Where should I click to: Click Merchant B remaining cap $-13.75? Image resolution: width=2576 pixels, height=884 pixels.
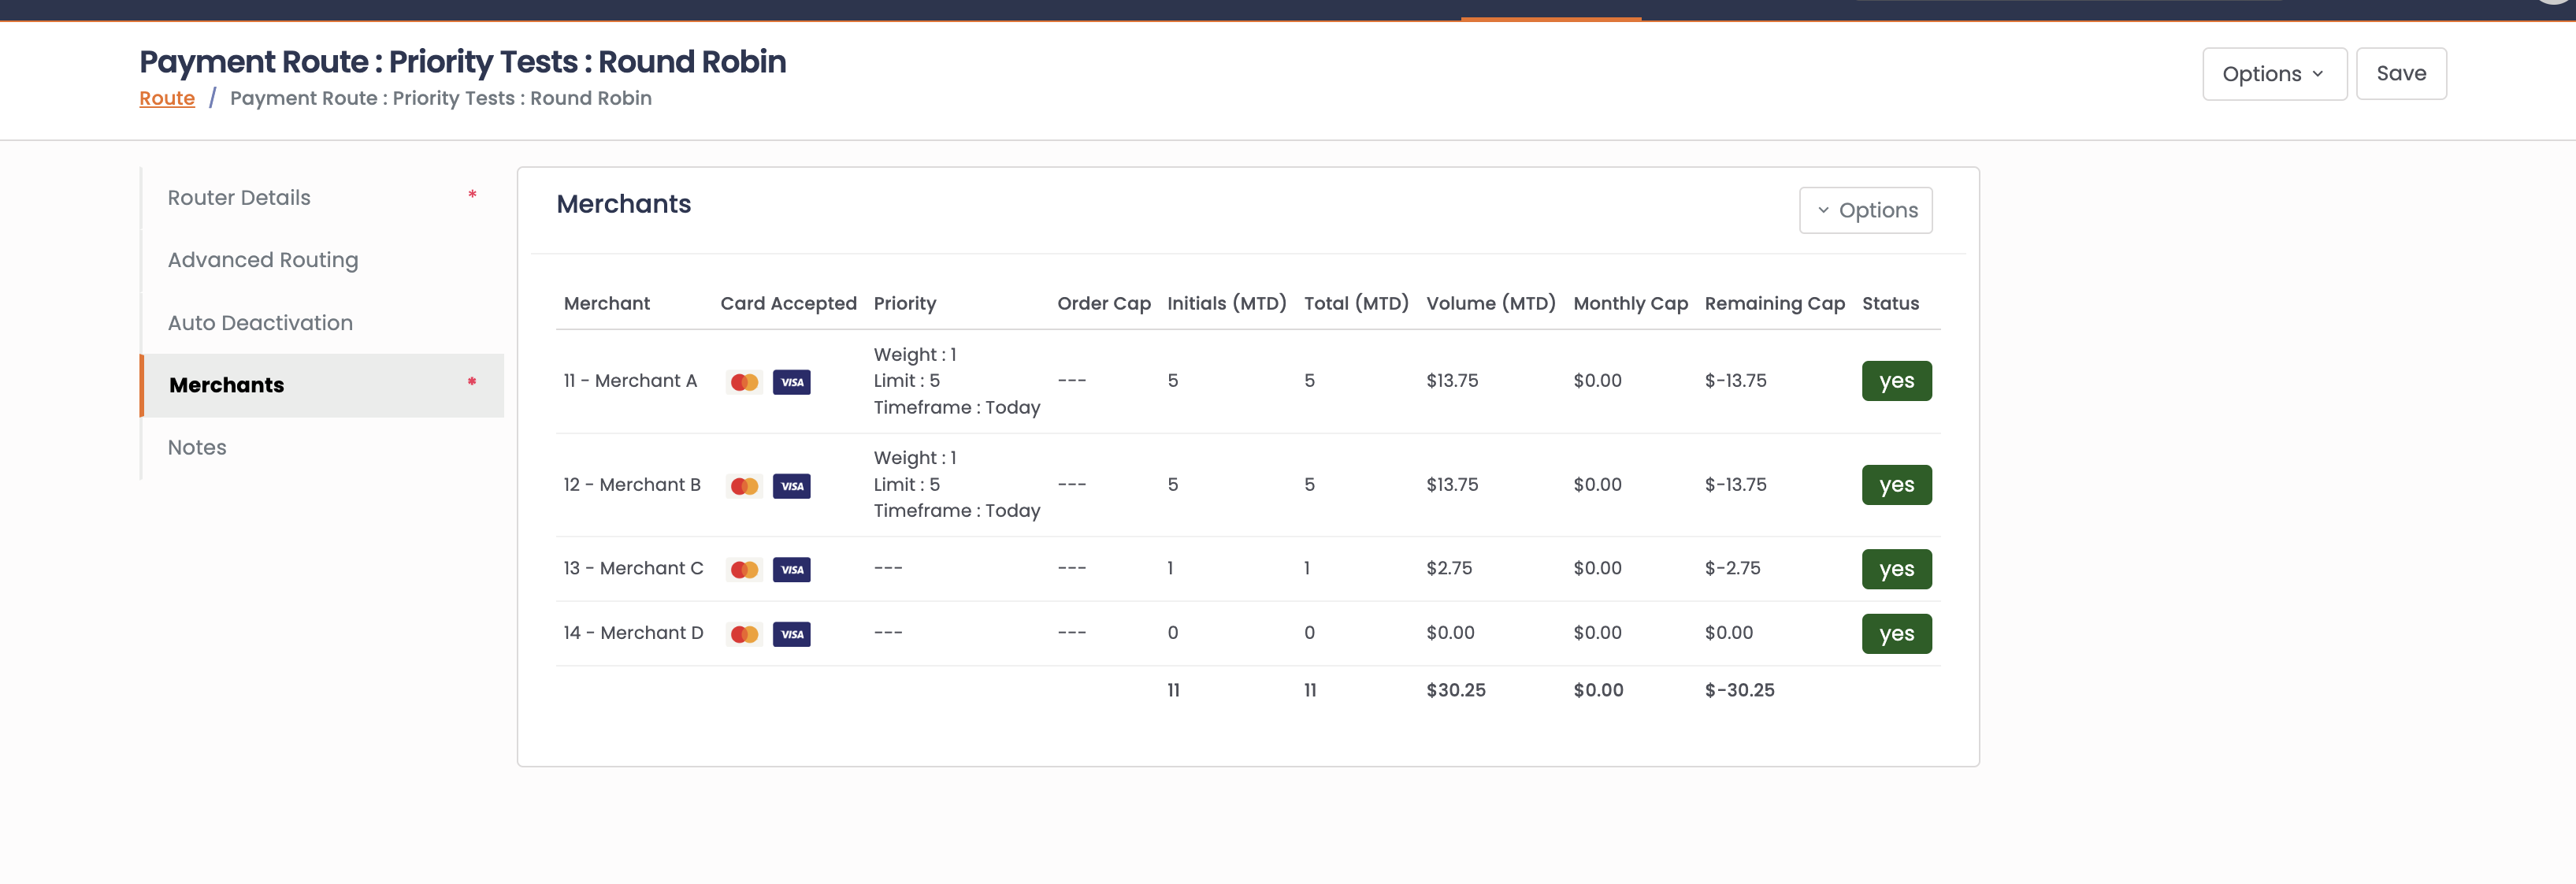[x=1735, y=485]
